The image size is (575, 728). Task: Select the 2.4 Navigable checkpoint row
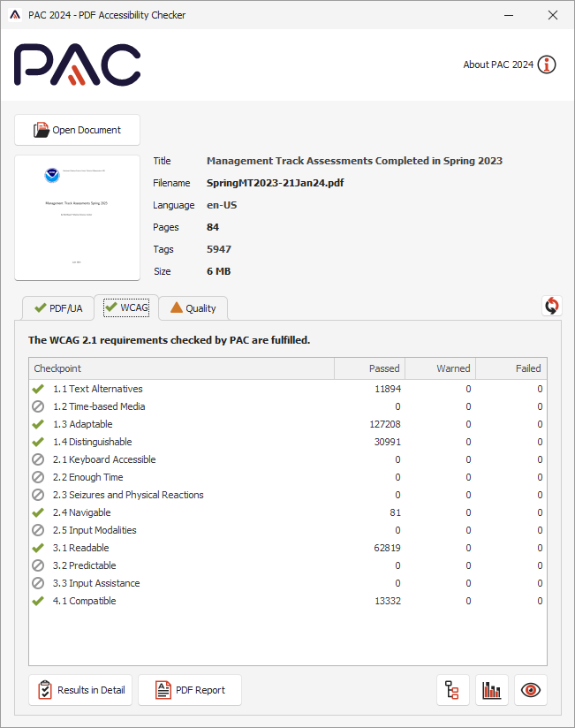82,512
